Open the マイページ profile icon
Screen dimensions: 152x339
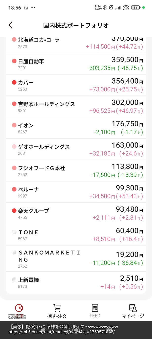click(133, 308)
